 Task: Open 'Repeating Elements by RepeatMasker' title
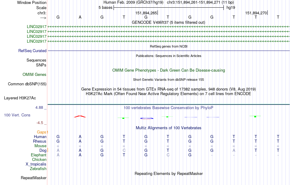pyautogui.click(x=169, y=173)
